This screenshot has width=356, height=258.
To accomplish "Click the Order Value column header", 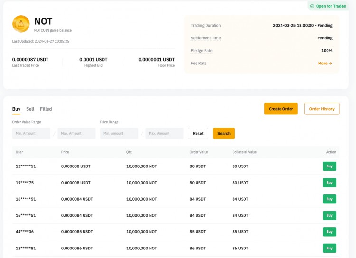I will pyautogui.click(x=199, y=152).
